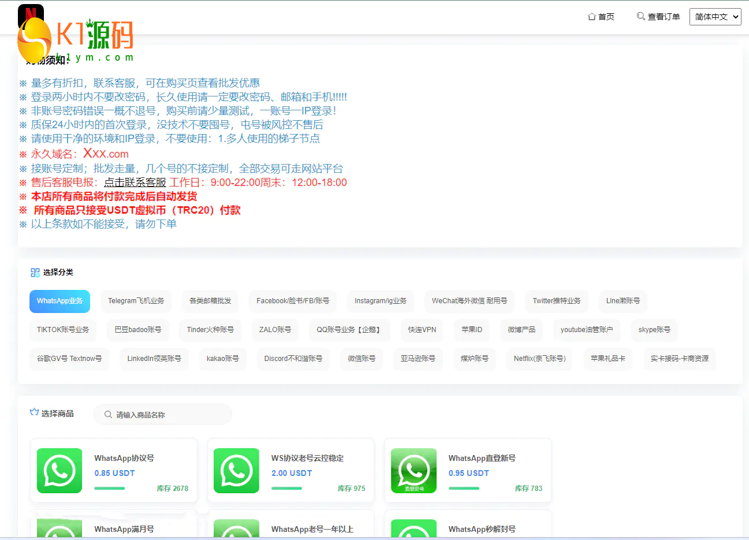Open the WS协议老号云控稳定 product icon

236,471
